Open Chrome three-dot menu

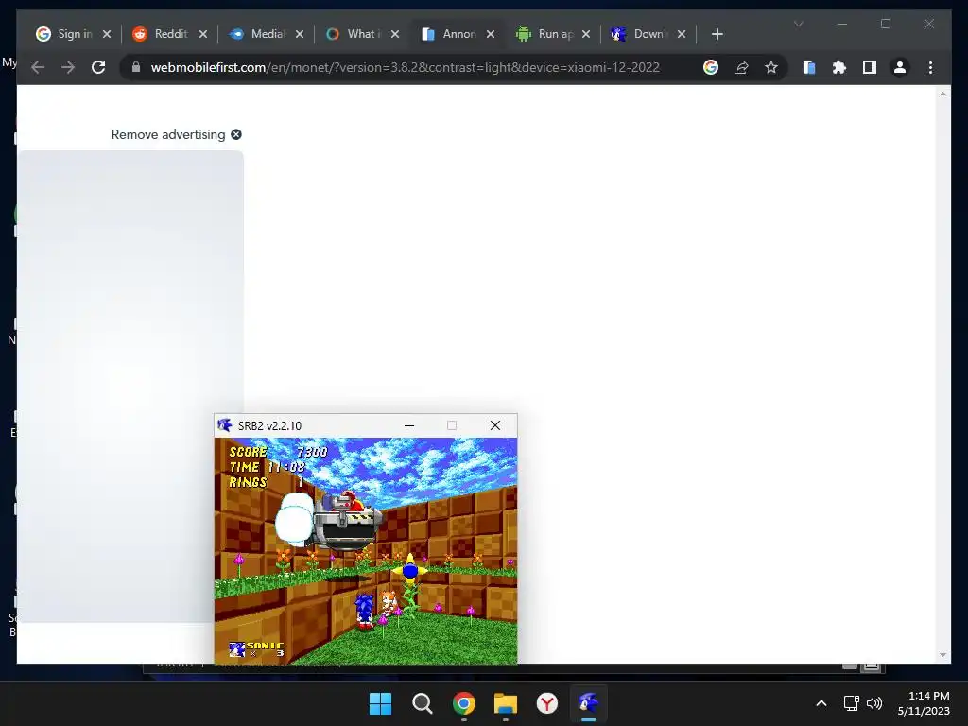[930, 67]
